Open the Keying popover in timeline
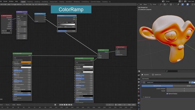 pos(8,105)
